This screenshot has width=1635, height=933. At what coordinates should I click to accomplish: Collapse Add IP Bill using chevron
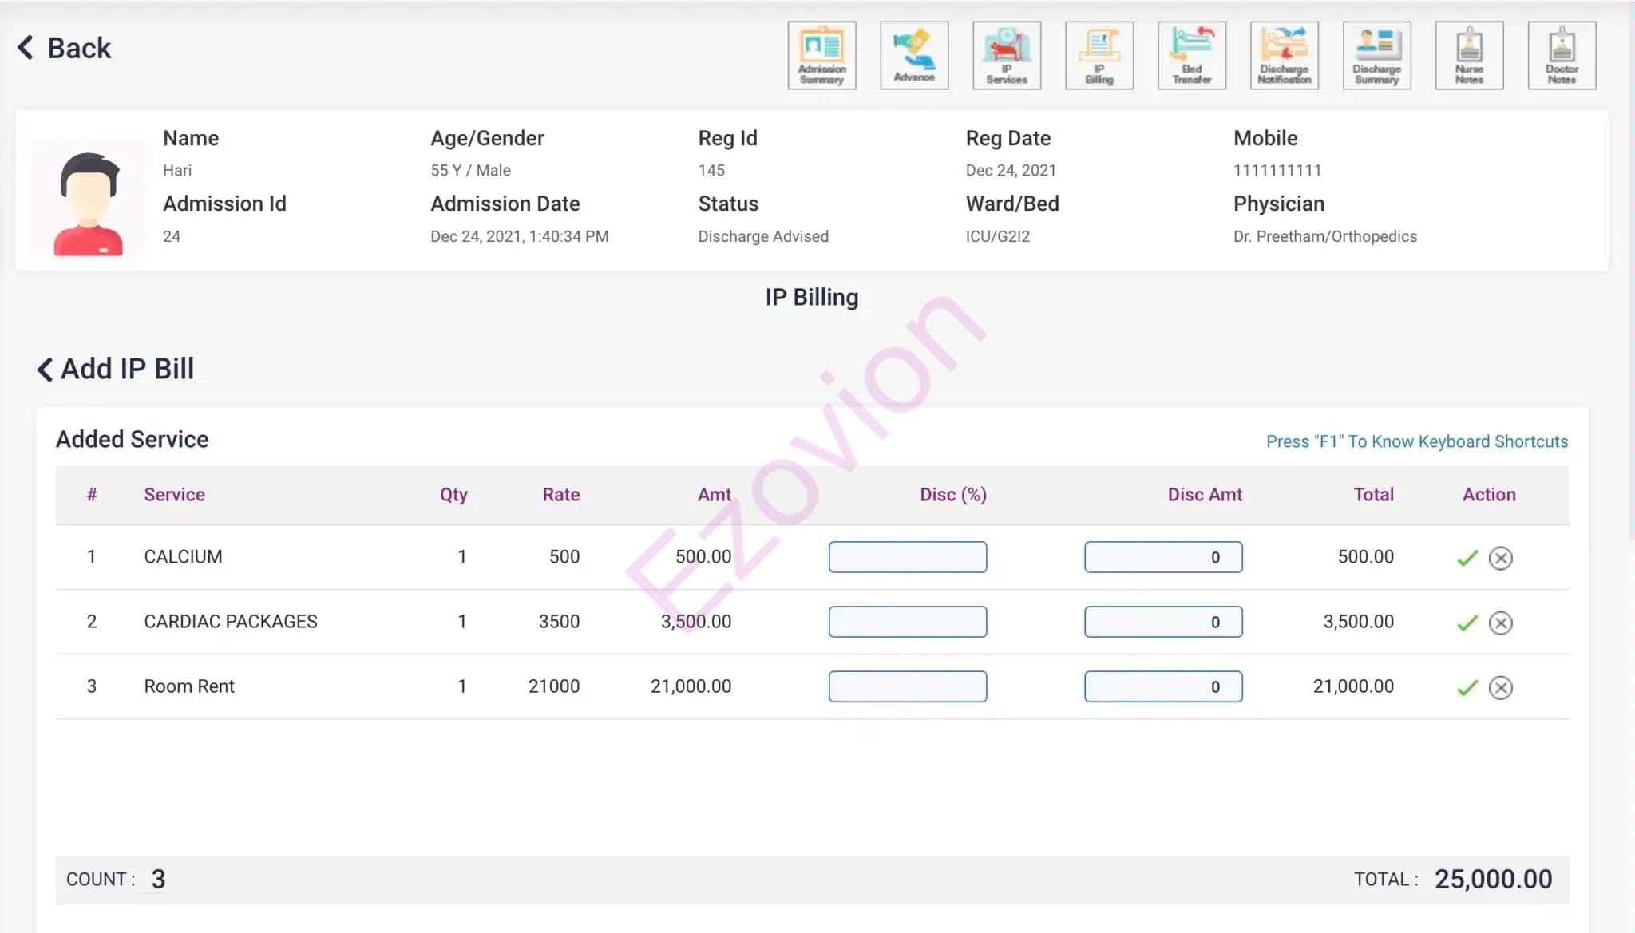[x=45, y=369]
